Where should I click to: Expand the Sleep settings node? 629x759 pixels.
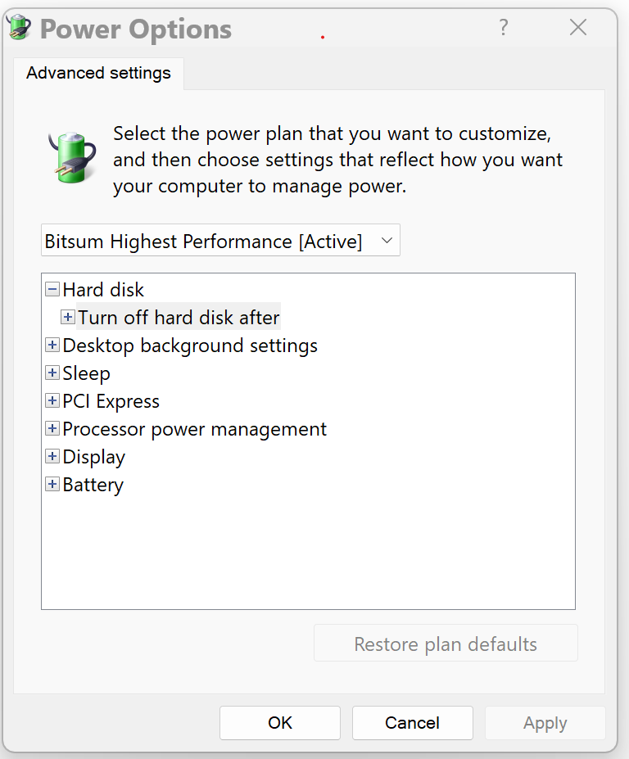pos(52,373)
